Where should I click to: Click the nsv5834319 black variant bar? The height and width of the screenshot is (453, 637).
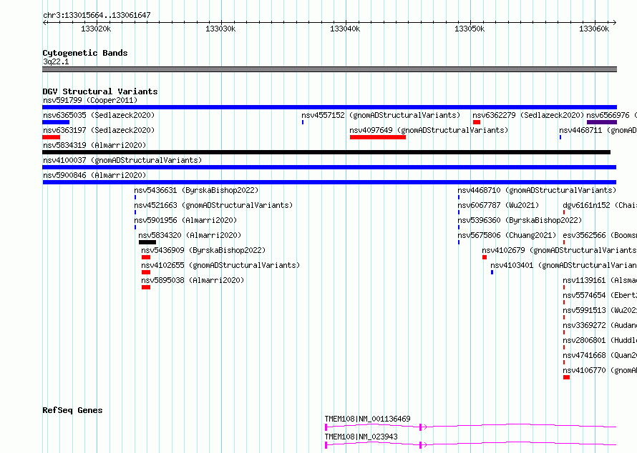click(326, 152)
